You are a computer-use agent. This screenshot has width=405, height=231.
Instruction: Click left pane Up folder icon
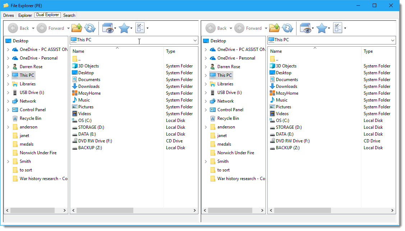77,28
